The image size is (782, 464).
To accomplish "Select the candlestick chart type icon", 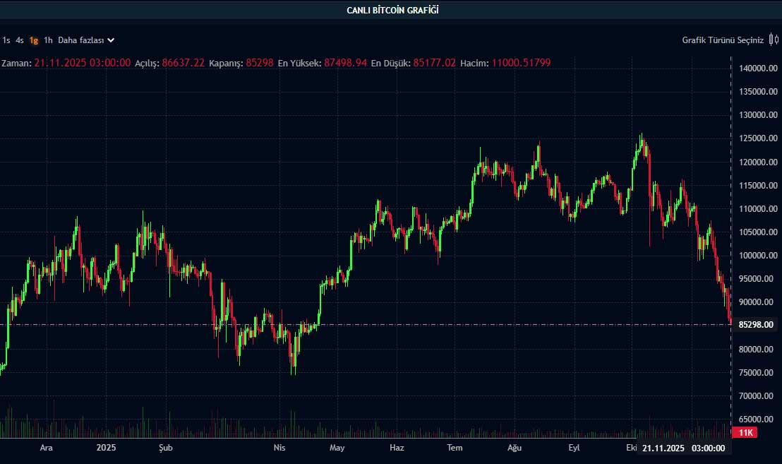I will (x=771, y=40).
